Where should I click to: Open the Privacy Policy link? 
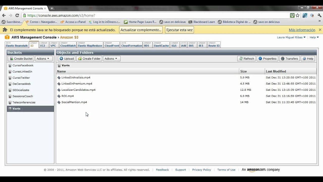pyautogui.click(x=202, y=170)
